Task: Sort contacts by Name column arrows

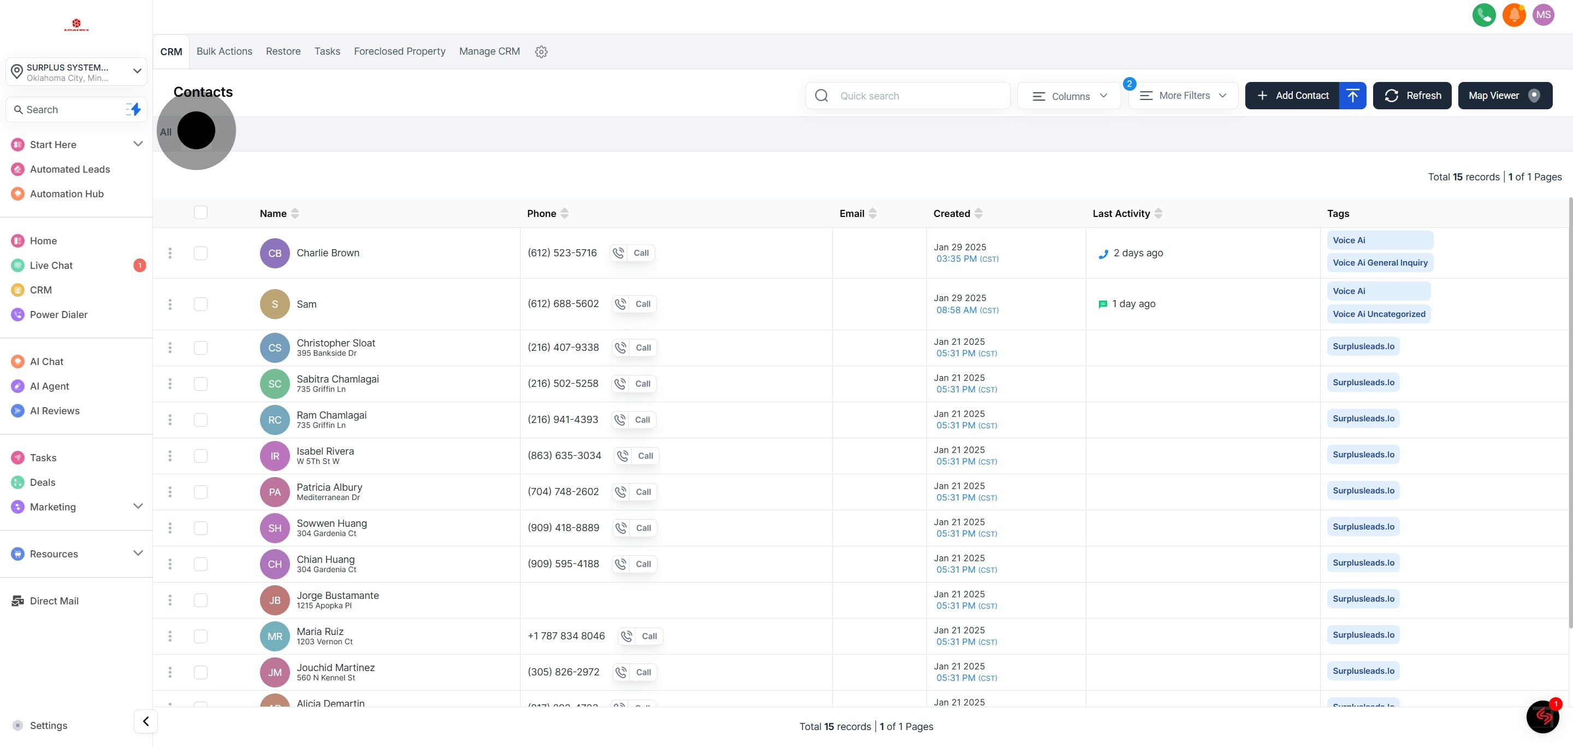Action: (295, 213)
